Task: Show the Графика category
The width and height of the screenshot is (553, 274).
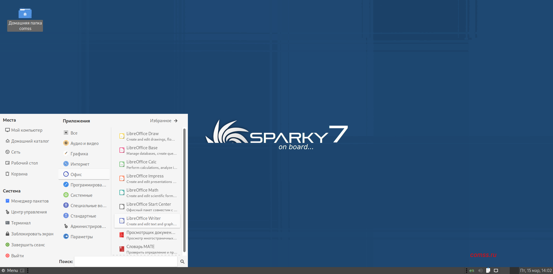Action: point(84,153)
